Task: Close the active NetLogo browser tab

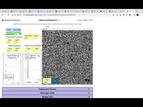Action: (133, 11)
